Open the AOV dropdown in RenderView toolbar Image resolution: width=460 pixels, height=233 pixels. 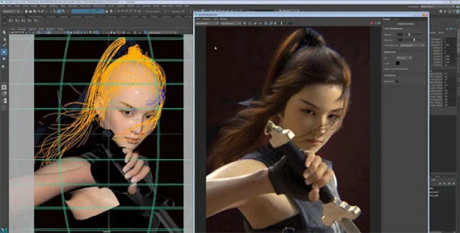pyautogui.click(x=206, y=23)
